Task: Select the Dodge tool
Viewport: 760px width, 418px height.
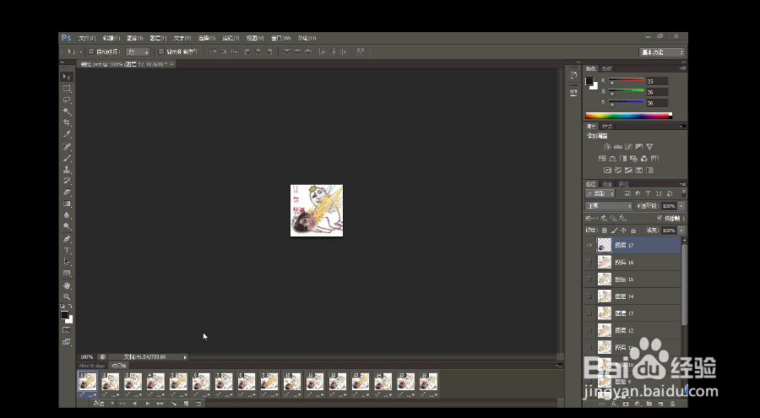Action: (67, 227)
